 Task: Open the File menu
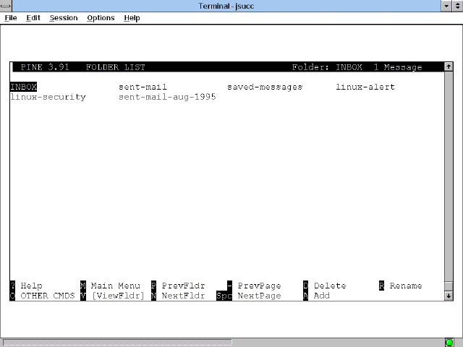coord(11,18)
